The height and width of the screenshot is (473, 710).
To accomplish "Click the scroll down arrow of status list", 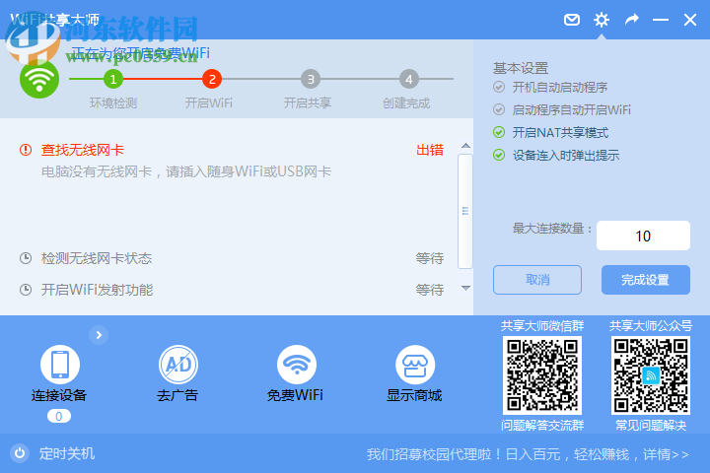I will [465, 288].
